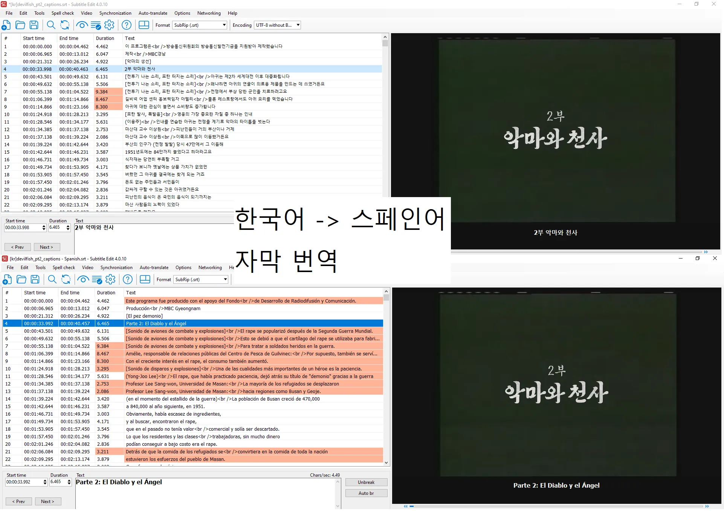Viewport: 724px width, 511px height.
Task: Change layout using the layout panel icon
Action: coord(144,25)
